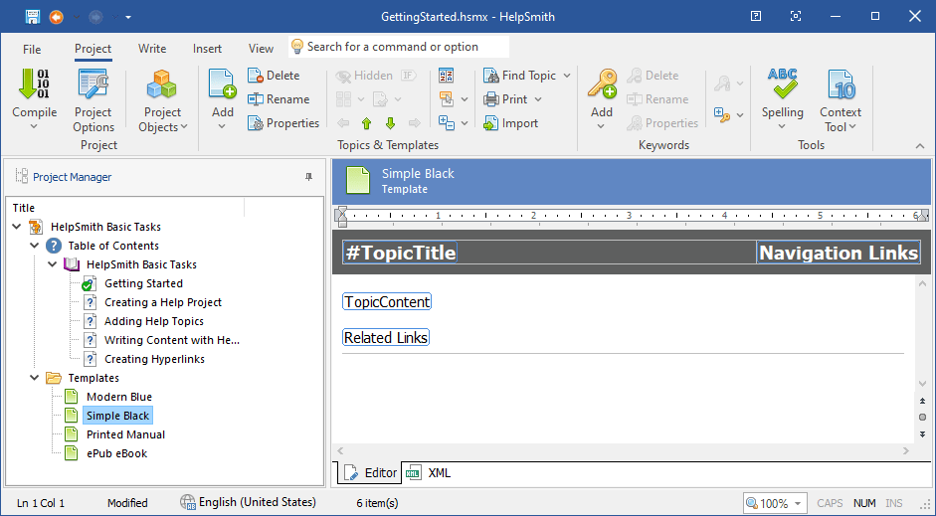
Task: Open the File menu
Action: [32, 49]
